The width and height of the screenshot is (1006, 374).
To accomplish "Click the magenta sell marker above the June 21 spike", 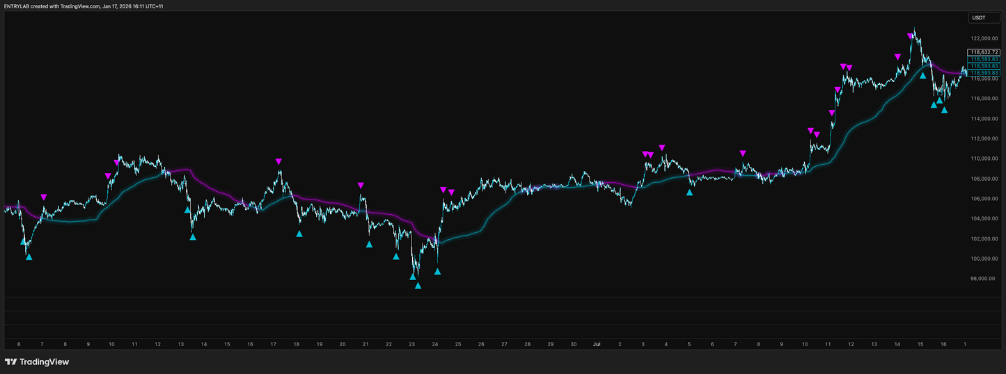I will [361, 186].
